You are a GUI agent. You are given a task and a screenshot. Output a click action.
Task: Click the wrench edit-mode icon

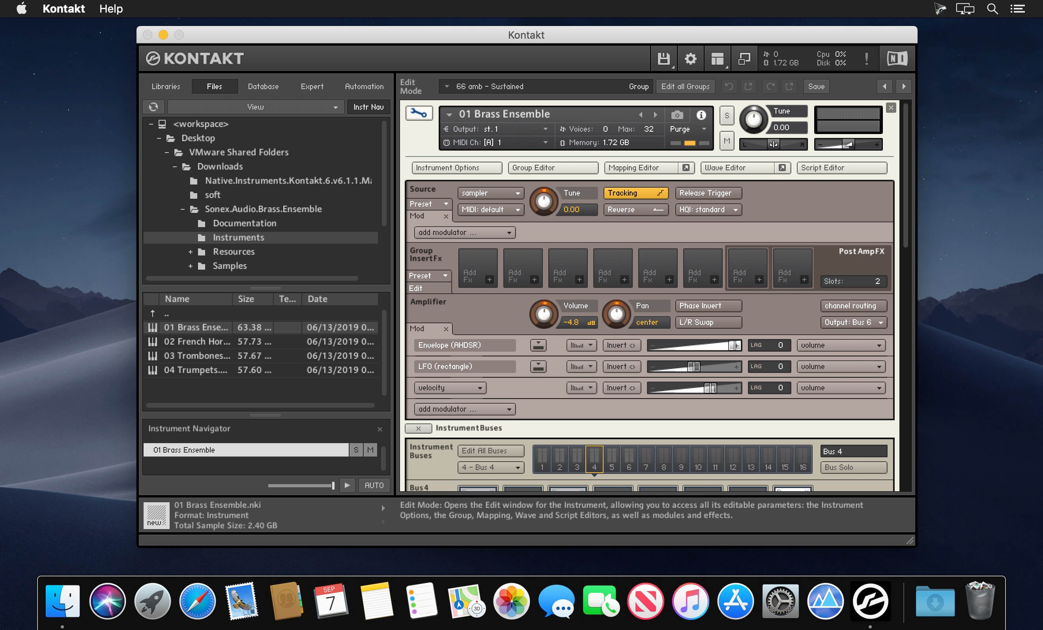[x=419, y=113]
